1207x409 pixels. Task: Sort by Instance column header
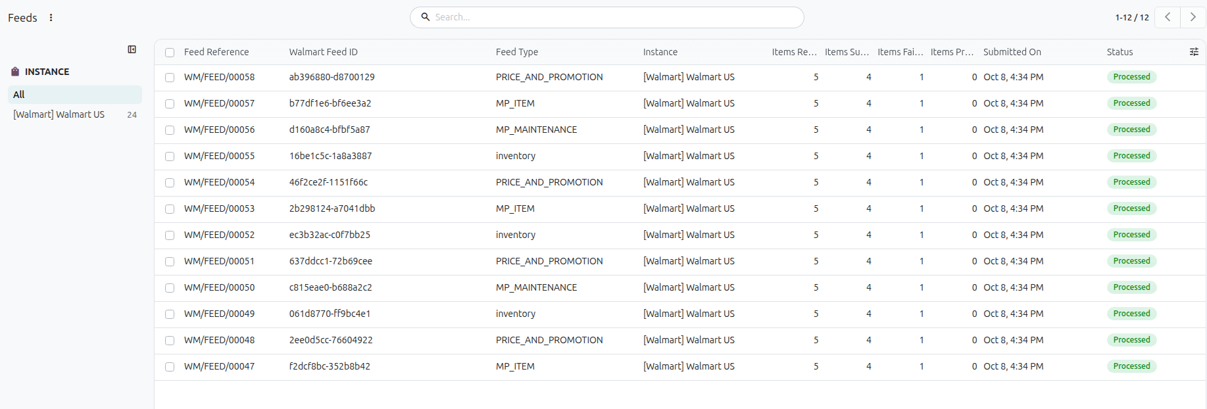click(660, 52)
